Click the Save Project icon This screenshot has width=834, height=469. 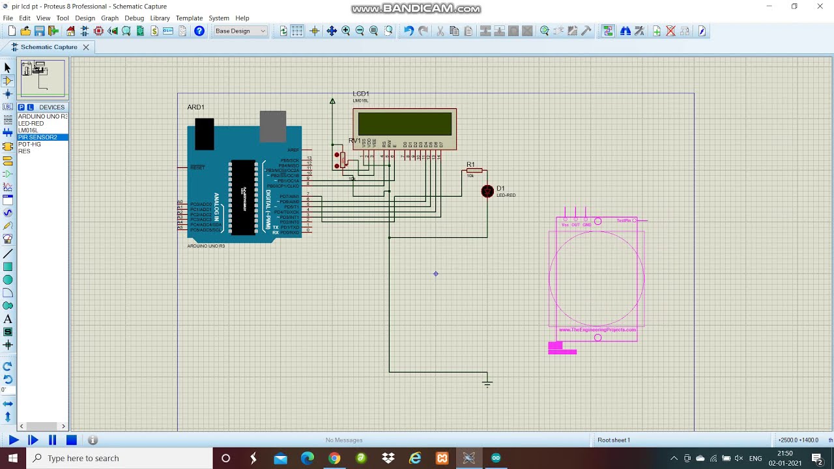pyautogui.click(x=40, y=31)
